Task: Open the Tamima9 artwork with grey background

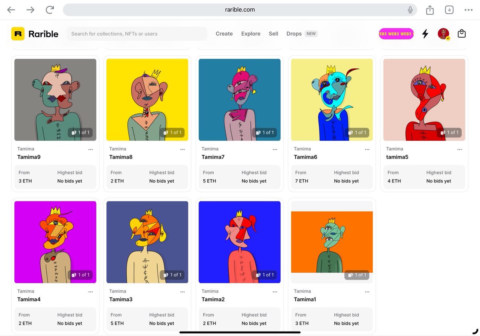Action: point(55,100)
